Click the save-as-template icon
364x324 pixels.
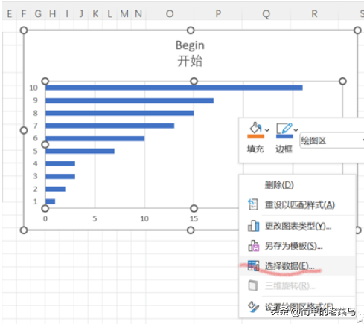(x=253, y=246)
